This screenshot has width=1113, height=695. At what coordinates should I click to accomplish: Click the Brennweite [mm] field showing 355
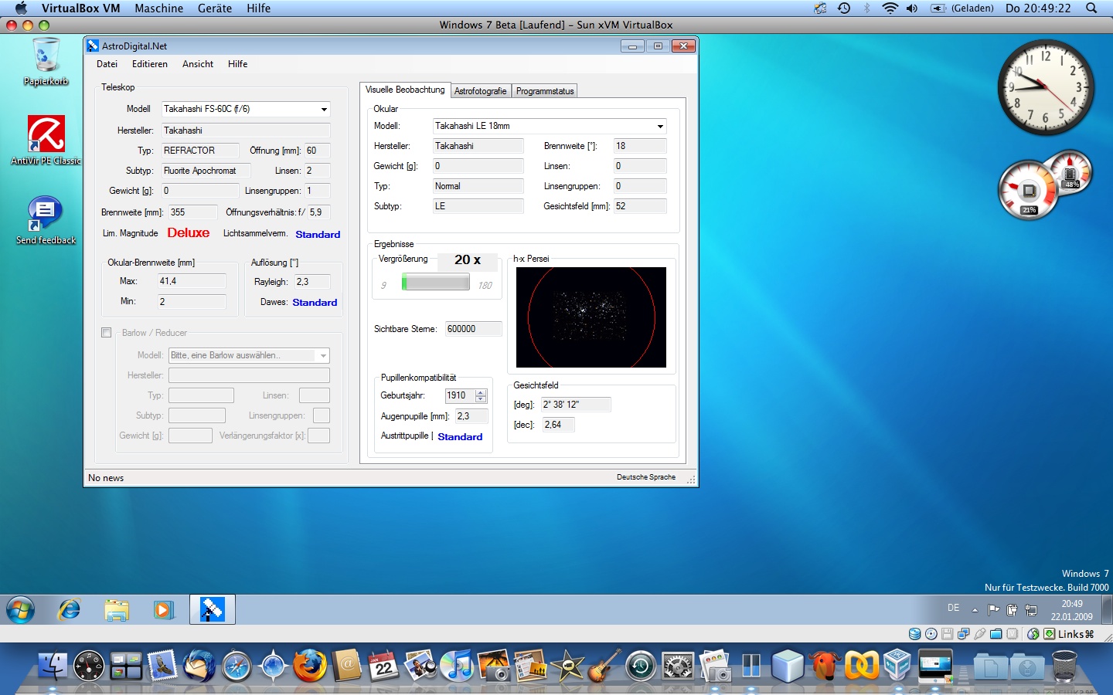[x=193, y=212]
